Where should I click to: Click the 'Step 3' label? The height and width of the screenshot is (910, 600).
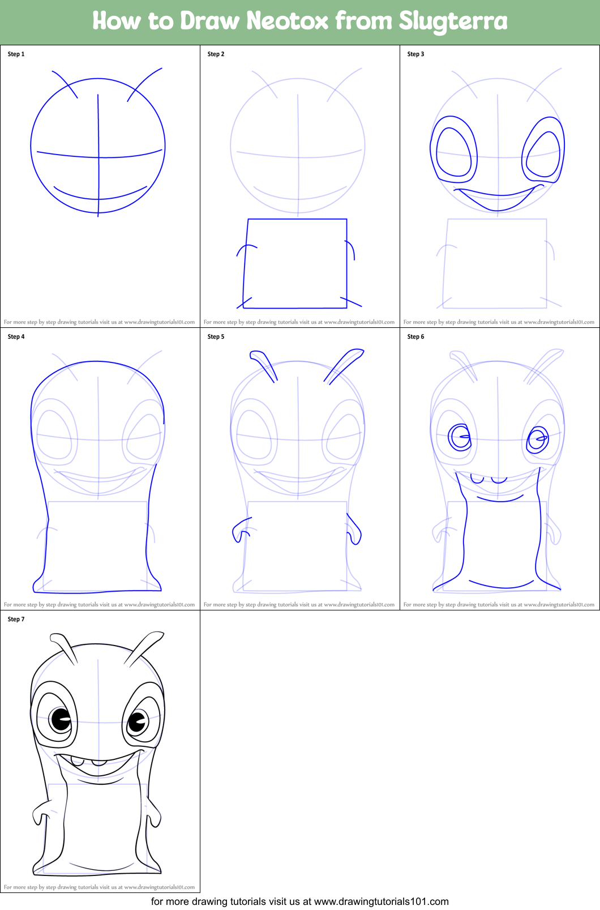416,54
